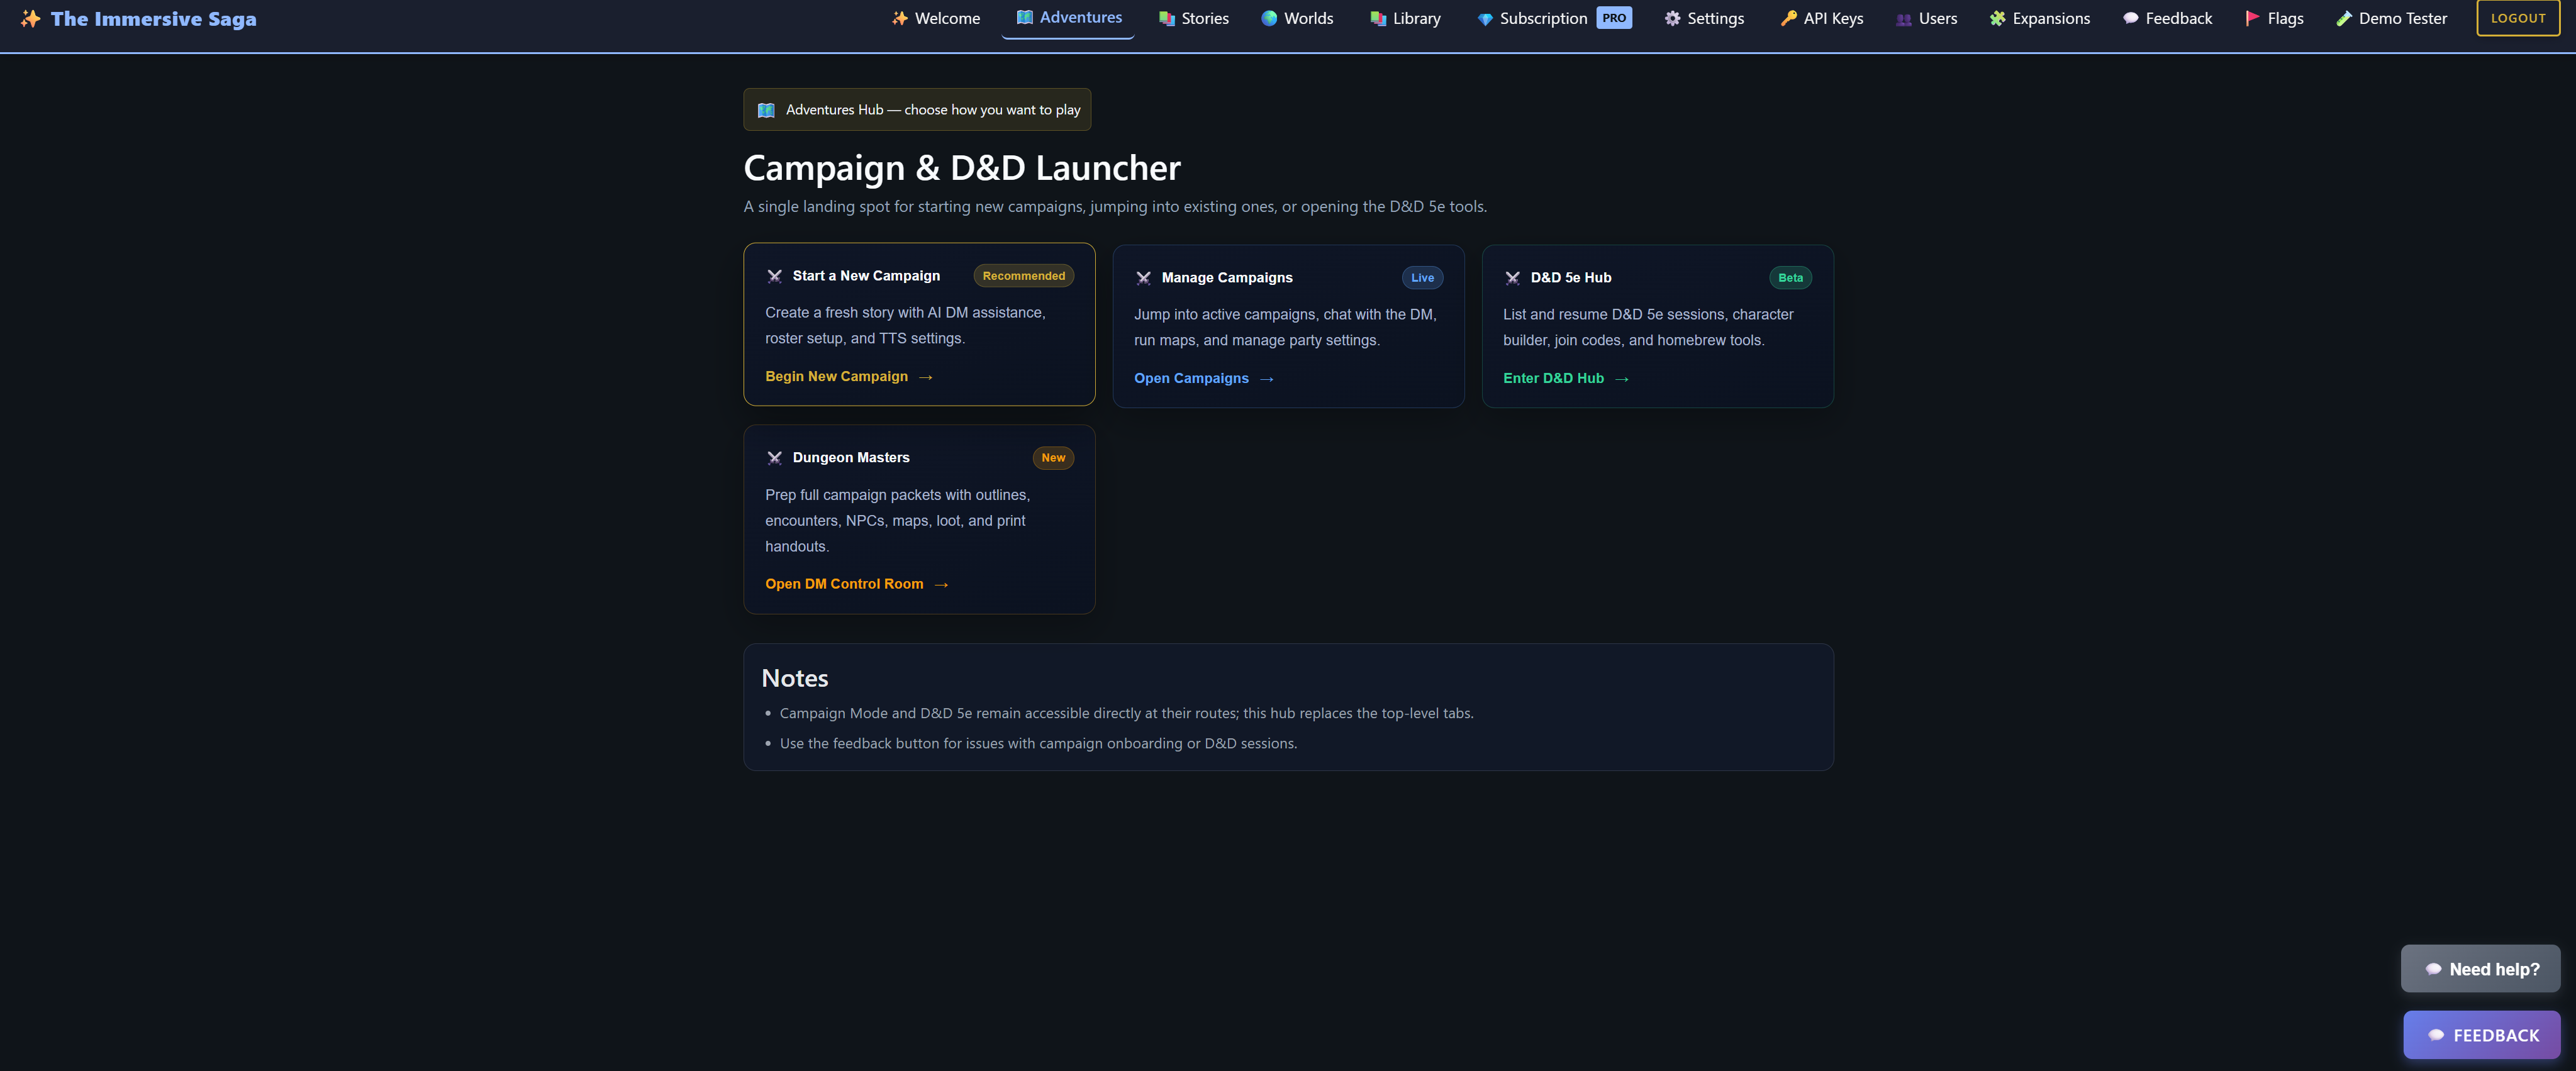
Task: Follow the Begin New Campaign link
Action: [848, 377]
